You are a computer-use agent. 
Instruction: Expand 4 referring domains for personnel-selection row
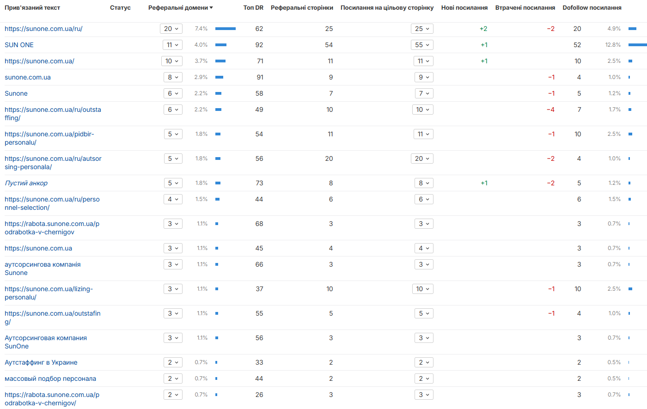[173, 199]
